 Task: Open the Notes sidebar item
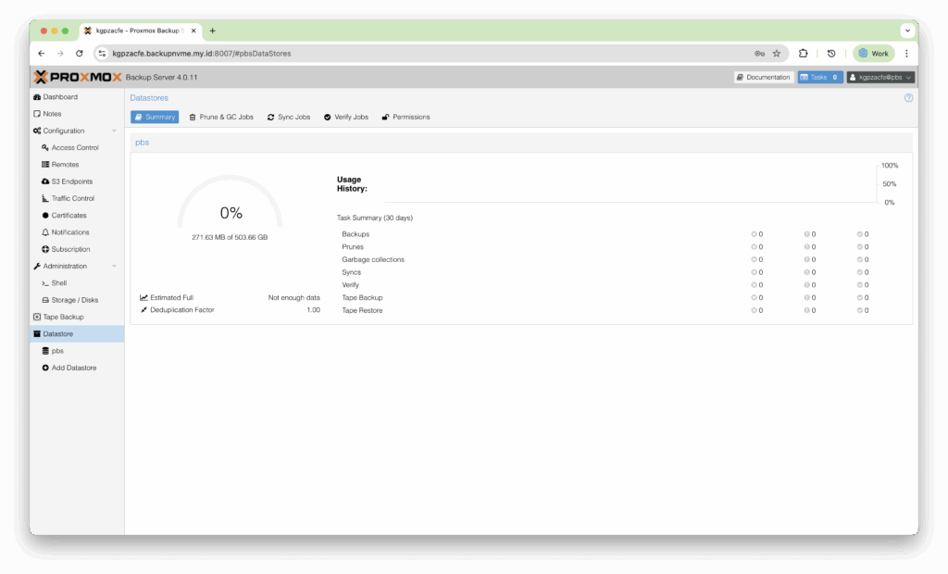52,114
